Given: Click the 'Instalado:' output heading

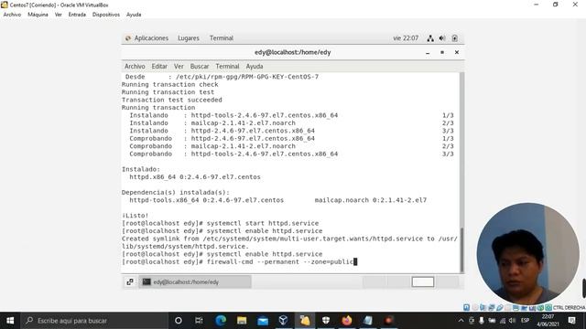Looking at the screenshot, I should pos(141,169).
